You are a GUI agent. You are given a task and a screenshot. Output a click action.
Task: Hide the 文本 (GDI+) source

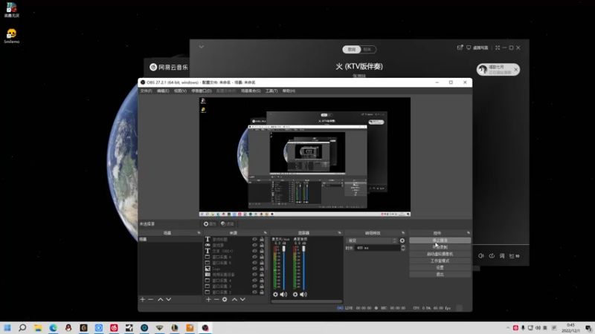pos(254,251)
